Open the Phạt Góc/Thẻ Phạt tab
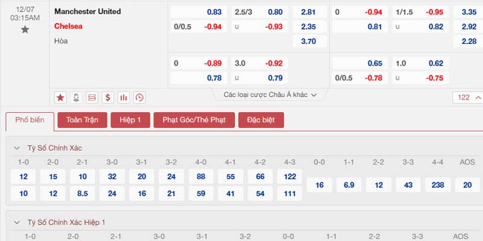 (194, 120)
